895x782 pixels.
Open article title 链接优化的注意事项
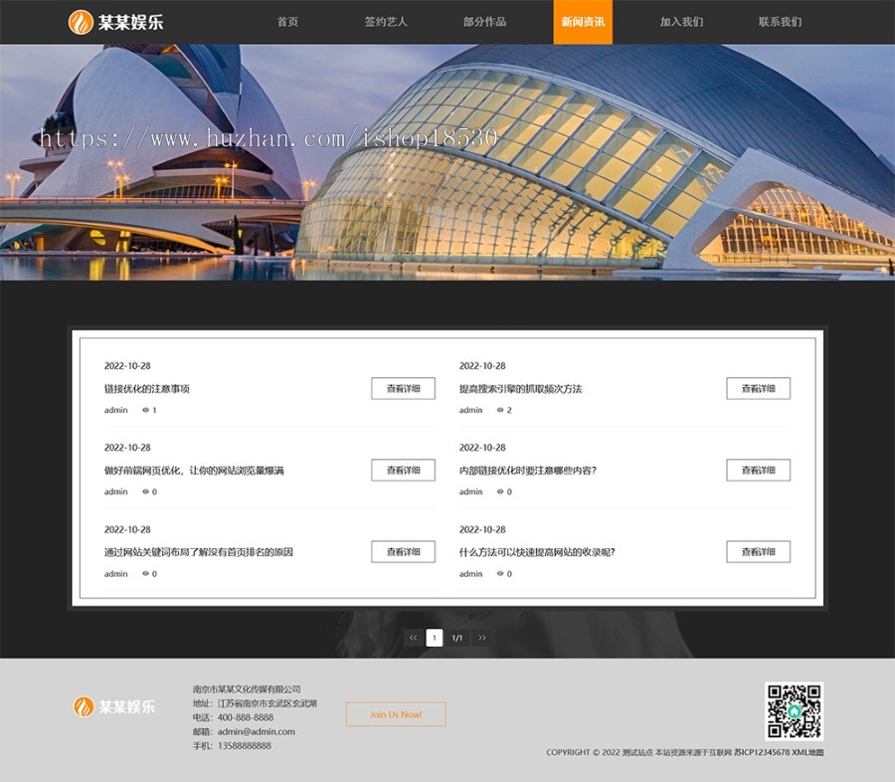point(147,389)
